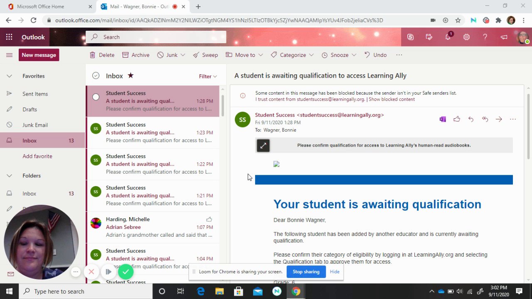Select the 1:23 PM Student Success message avatar
Screen dimensions: 532x299
pyautogui.click(x=96, y=128)
